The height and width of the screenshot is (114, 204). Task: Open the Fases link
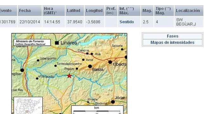(x=173, y=36)
